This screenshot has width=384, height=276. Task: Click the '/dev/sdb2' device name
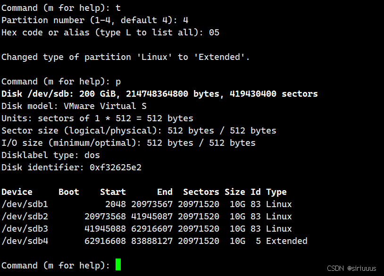tap(25, 217)
